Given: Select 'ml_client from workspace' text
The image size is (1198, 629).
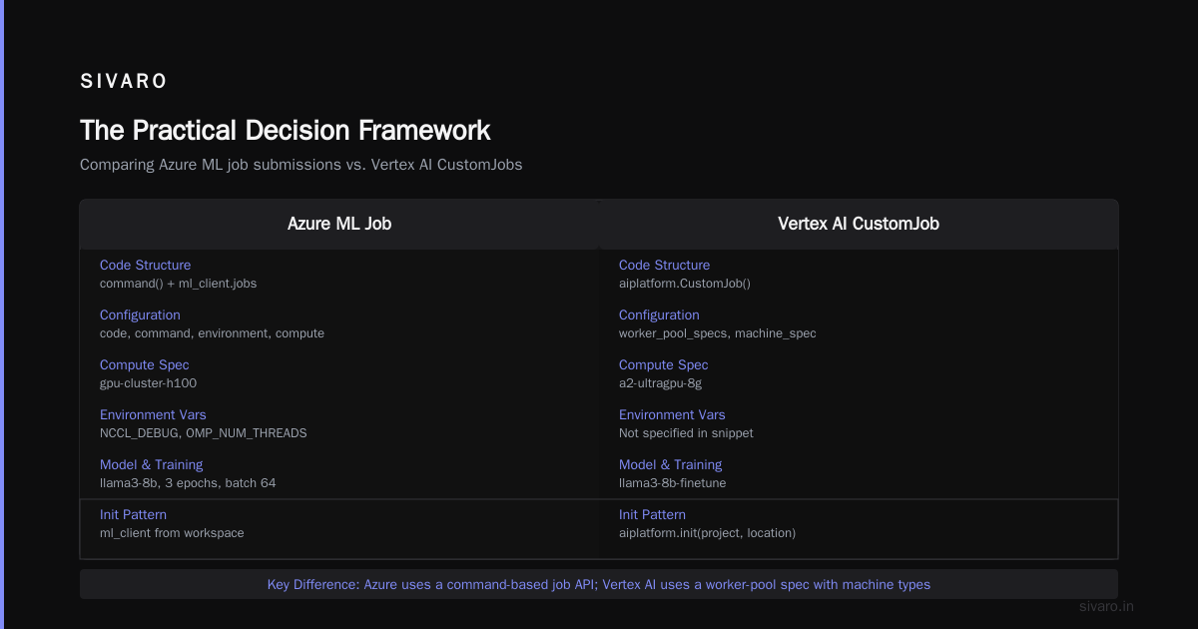Looking at the screenshot, I should tap(172, 533).
